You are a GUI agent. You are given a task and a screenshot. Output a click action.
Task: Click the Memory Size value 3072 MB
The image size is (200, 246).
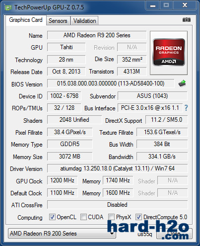[70, 157]
